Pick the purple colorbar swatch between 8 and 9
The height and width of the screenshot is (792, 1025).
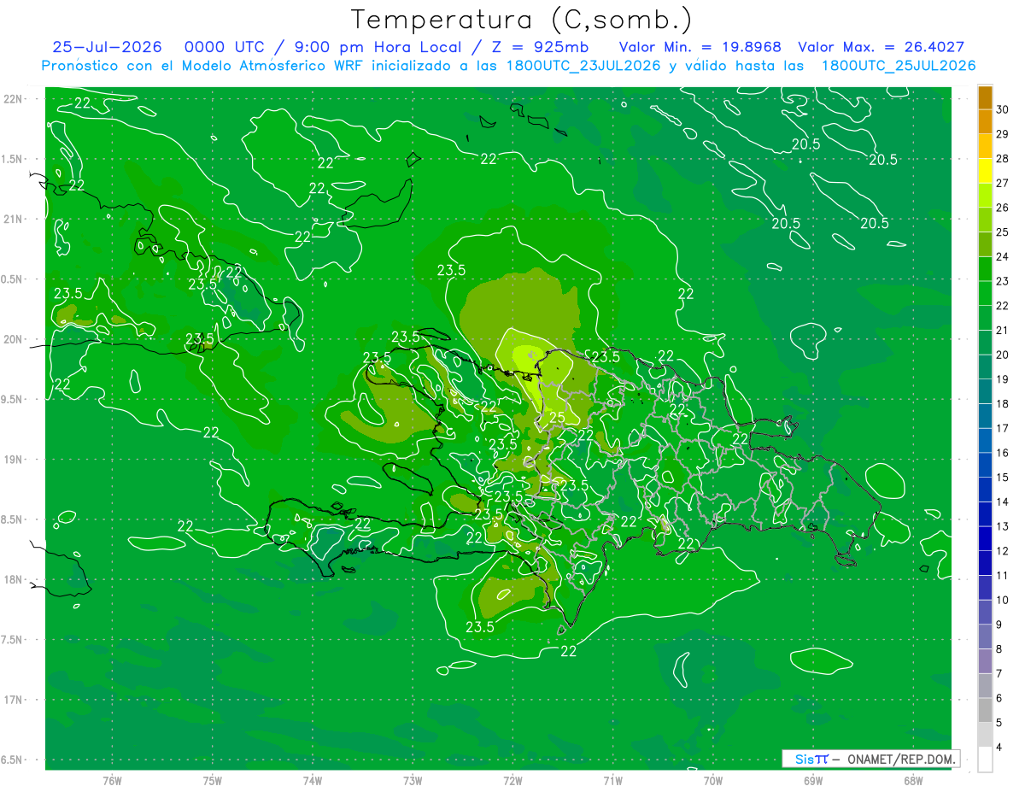[985, 637]
